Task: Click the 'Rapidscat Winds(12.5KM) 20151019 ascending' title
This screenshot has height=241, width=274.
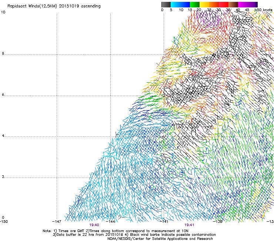Action: coord(54,6)
